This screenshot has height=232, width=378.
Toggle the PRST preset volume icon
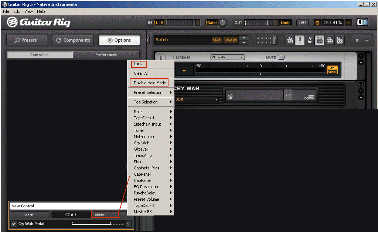[x=319, y=40]
